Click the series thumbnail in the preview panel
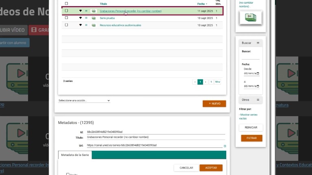 click(251, 18)
